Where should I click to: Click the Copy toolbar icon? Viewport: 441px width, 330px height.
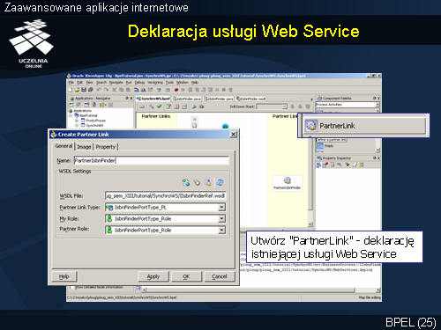(x=122, y=90)
